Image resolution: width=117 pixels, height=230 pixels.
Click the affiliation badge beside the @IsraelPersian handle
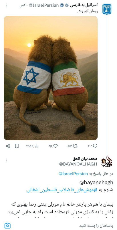pos(62,5)
